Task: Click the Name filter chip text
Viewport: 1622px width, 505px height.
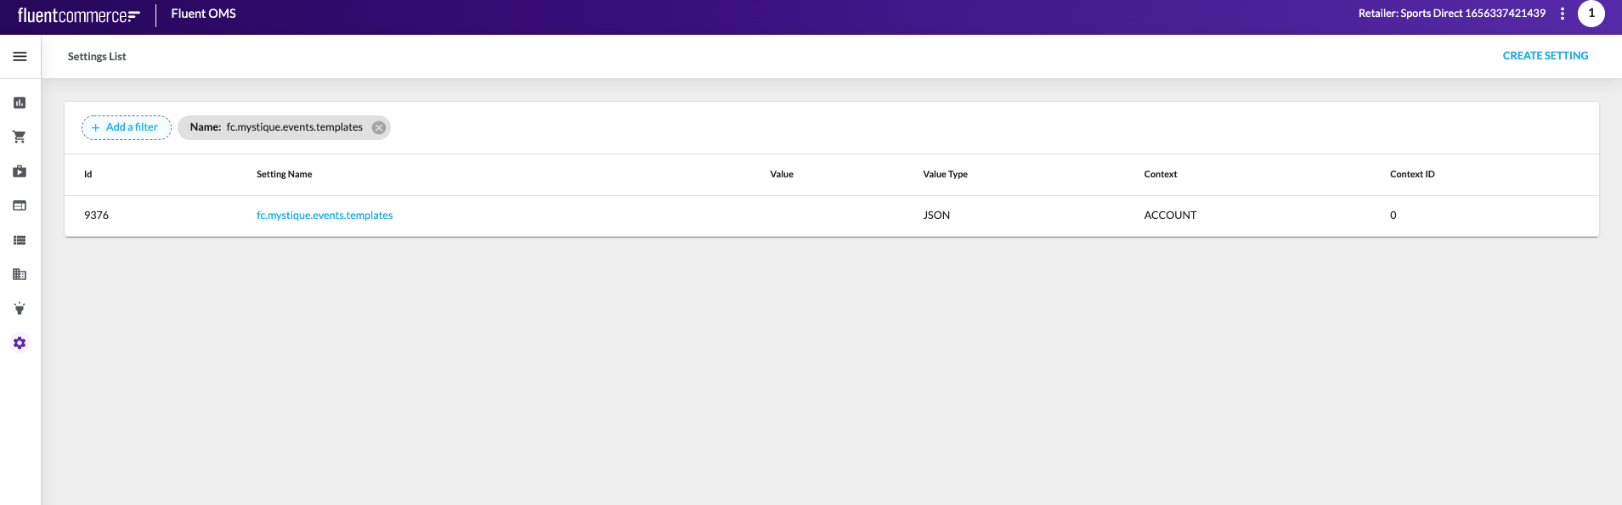Action: click(276, 127)
